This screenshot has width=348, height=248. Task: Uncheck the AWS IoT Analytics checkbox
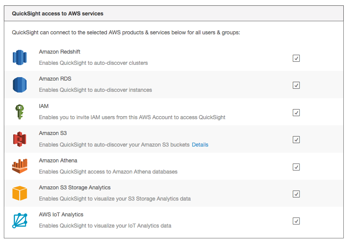click(296, 221)
